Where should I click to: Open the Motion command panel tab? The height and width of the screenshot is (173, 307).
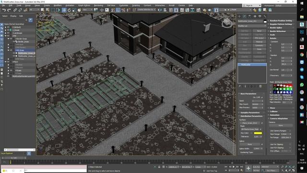tap(255, 16)
